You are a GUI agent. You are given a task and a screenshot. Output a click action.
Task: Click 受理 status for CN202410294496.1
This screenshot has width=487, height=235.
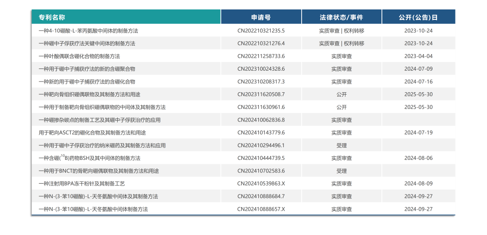click(342, 145)
